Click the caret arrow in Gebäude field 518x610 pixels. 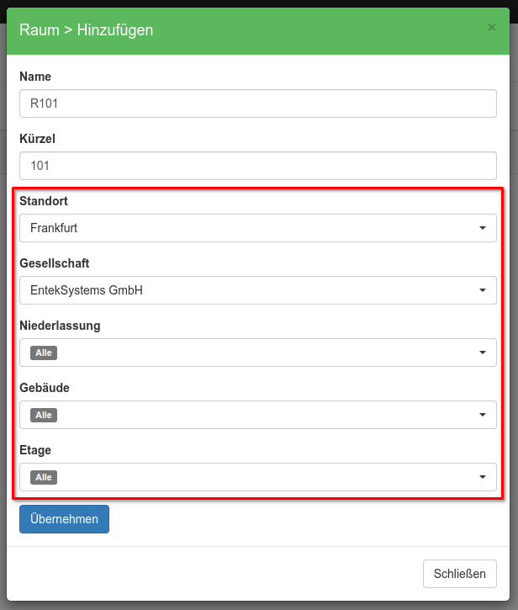(x=483, y=415)
